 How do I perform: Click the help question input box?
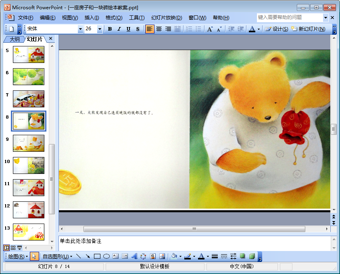pos(290,17)
